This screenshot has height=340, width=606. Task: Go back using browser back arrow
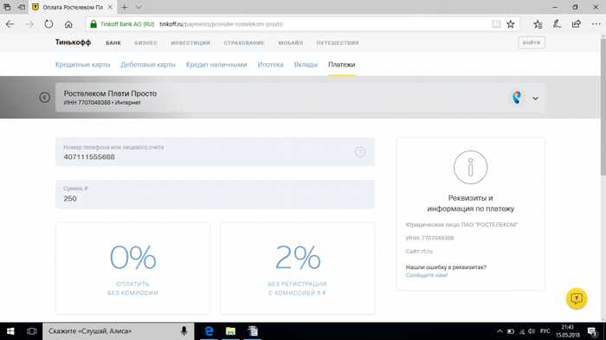[10, 24]
